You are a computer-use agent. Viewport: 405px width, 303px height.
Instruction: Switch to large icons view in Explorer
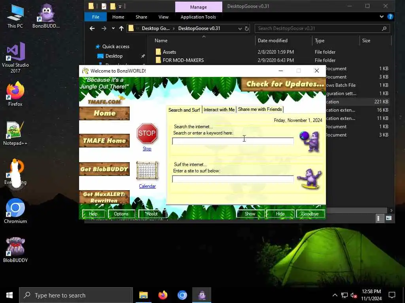(389, 218)
